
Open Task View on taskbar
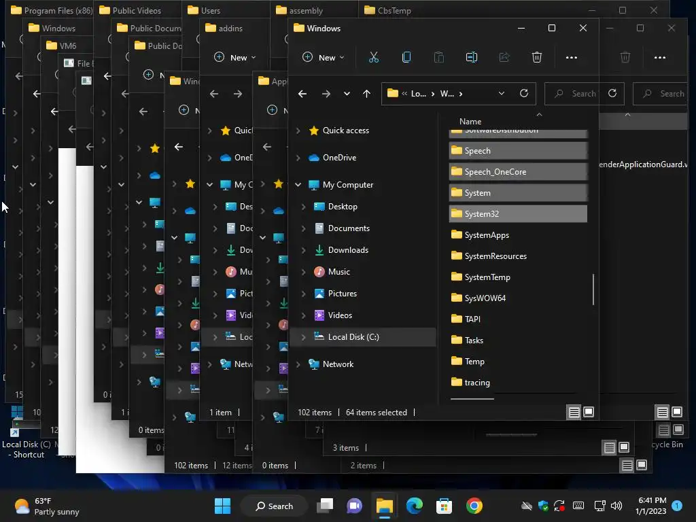(325, 506)
